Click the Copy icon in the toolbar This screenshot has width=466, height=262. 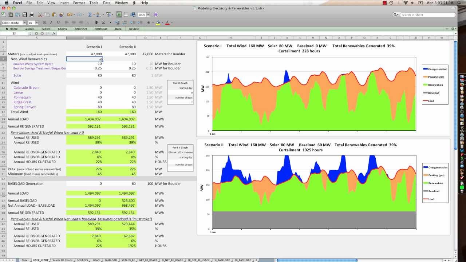(47, 15)
